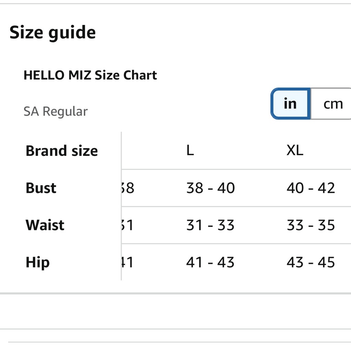Click the Bust row label
The image size is (351, 351).
(41, 188)
